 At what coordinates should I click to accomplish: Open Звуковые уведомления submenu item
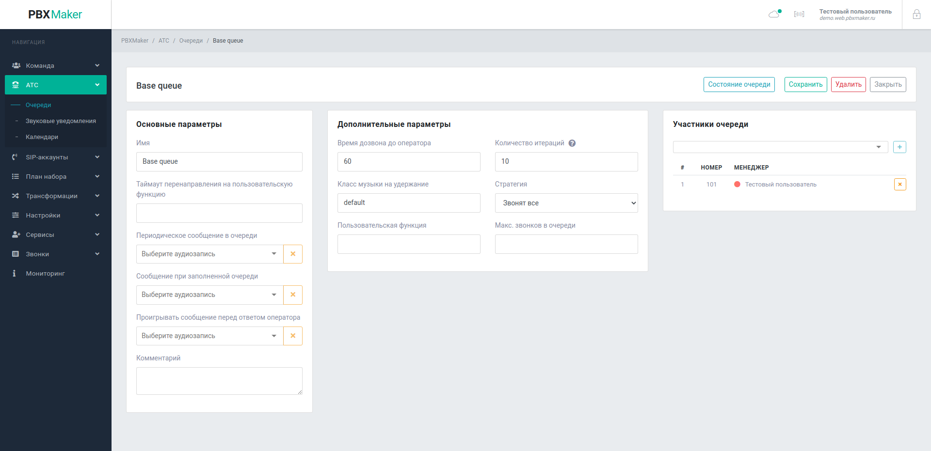(61, 121)
